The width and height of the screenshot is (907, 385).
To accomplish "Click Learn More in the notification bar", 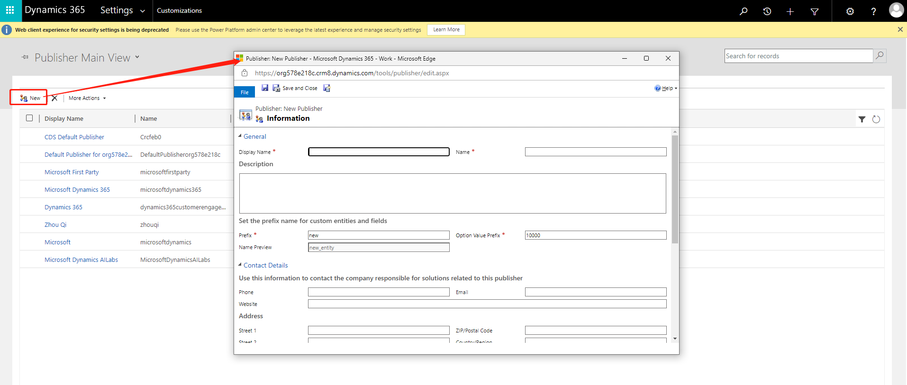I will pos(446,29).
